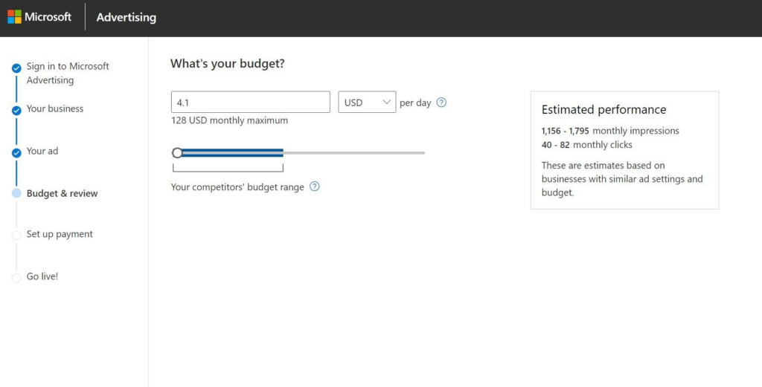
Task: Open the Your business step label
Action: [x=55, y=108]
